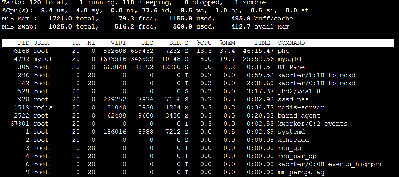Select the php process command name
This screenshot has height=177, width=399.
[284, 51]
